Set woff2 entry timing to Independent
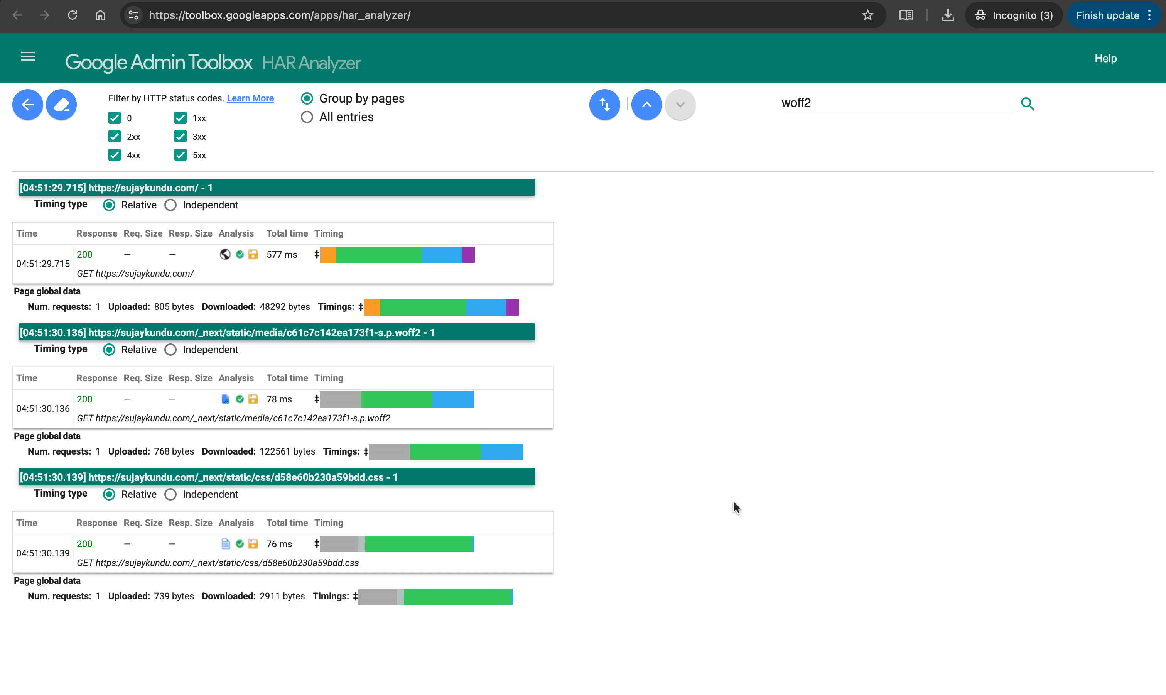This screenshot has height=695, width=1166. (x=170, y=350)
